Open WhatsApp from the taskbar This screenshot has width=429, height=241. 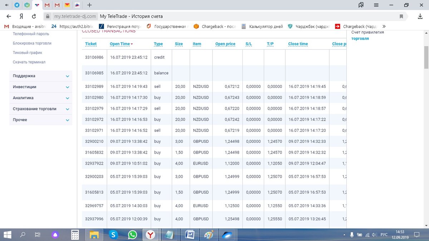(132, 235)
